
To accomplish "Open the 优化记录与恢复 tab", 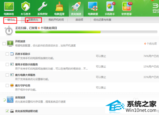I will pos(102,20).
